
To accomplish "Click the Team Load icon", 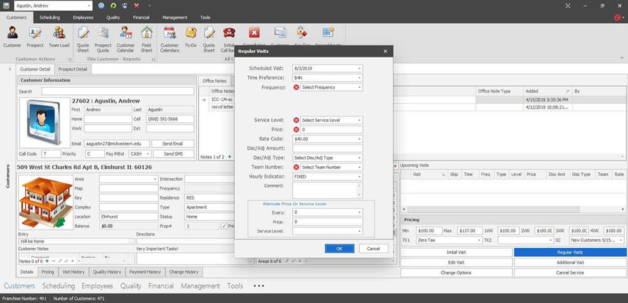I will (59, 35).
